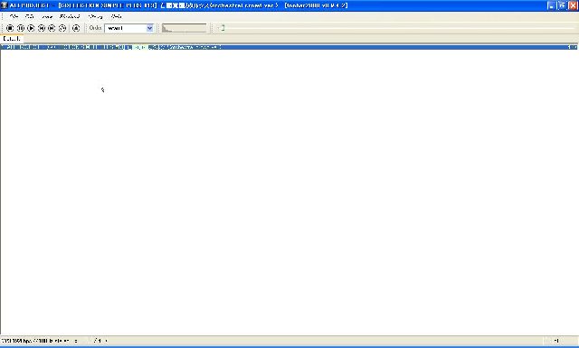Skip to the next track

[x=52, y=28]
